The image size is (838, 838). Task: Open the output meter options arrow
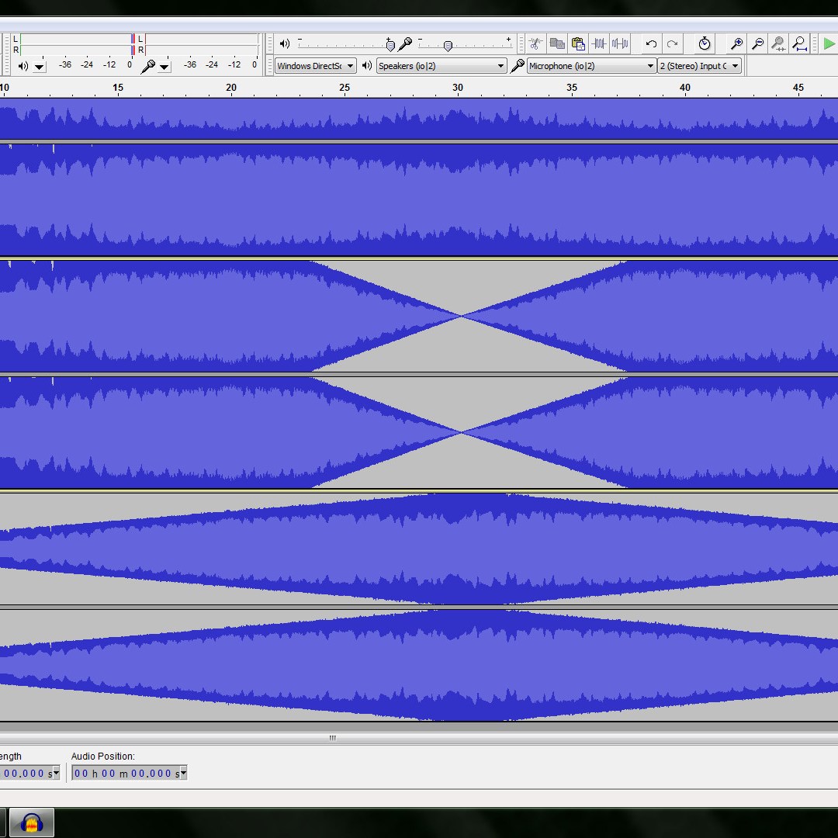(x=40, y=67)
